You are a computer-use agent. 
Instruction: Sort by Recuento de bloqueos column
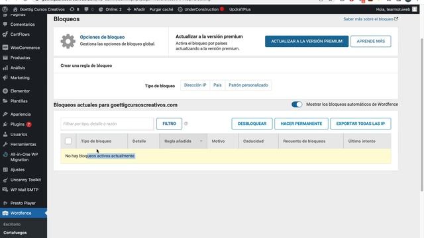click(304, 141)
